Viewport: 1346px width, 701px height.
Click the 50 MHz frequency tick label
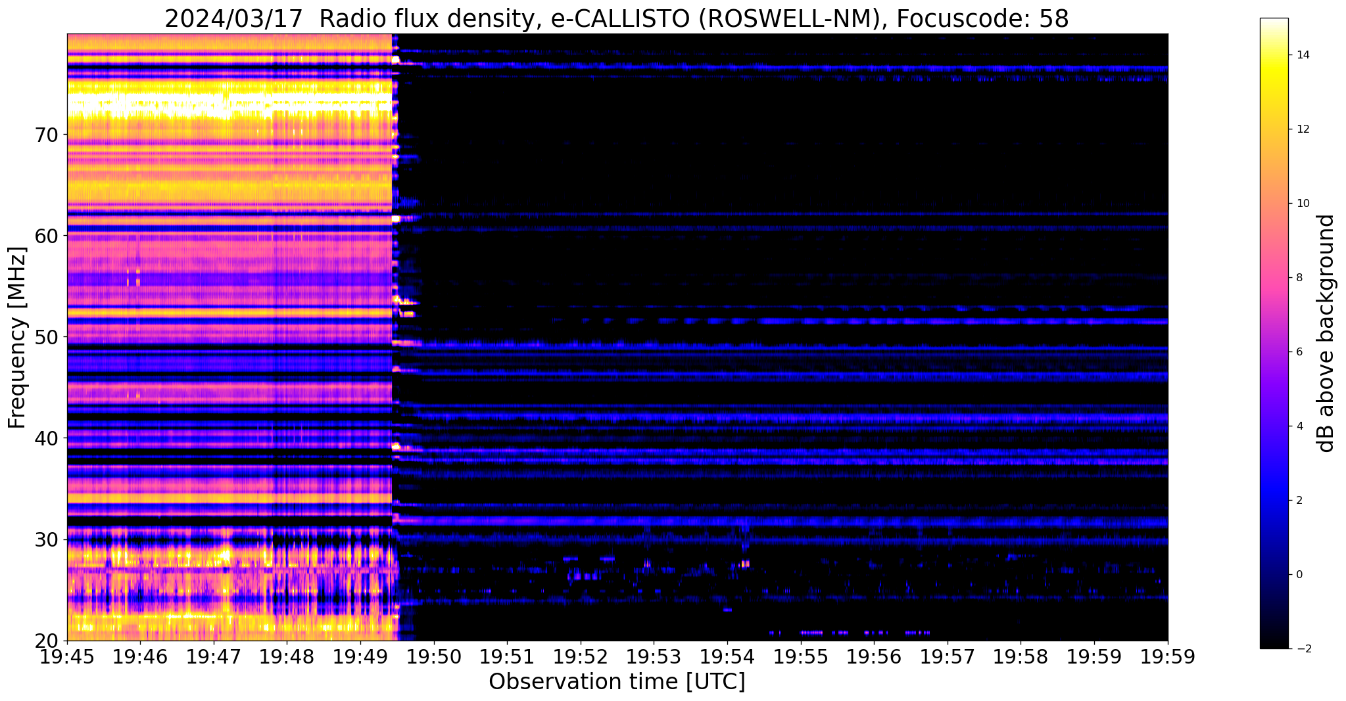[x=47, y=337]
